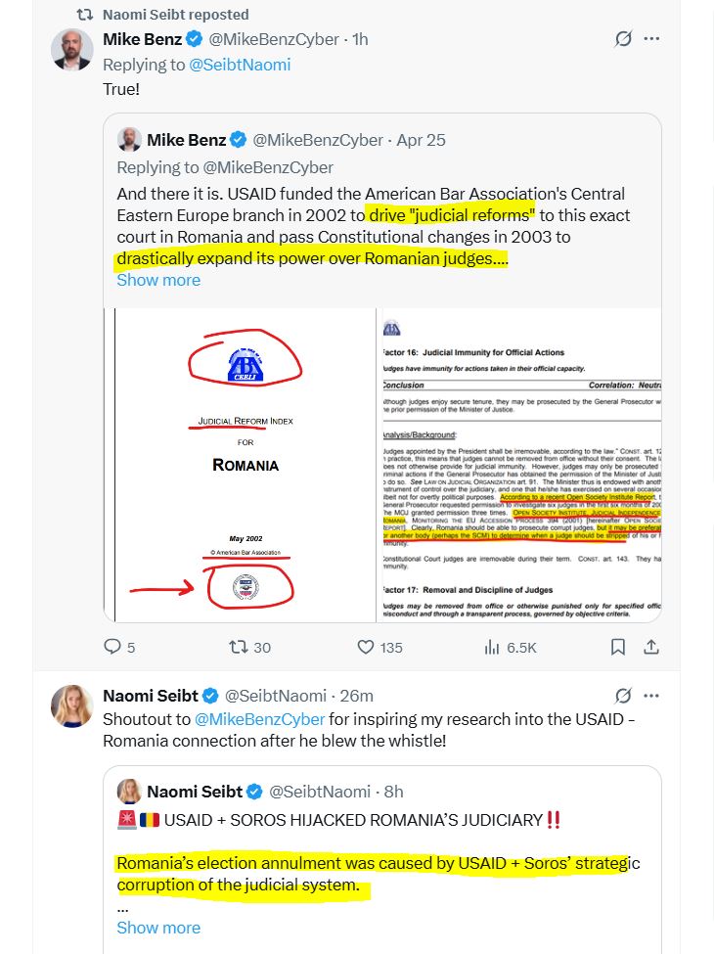Open the Factor 16 judicial immunity image
The height and width of the screenshot is (954, 714).
(518, 465)
